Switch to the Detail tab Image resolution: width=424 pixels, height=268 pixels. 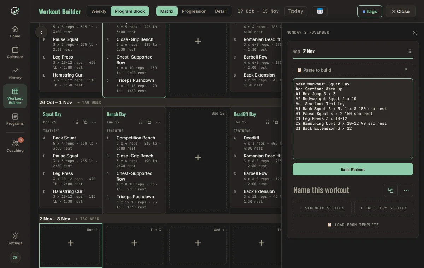(221, 11)
